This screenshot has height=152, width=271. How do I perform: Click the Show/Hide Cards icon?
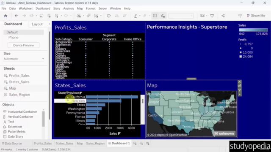tap(202, 16)
